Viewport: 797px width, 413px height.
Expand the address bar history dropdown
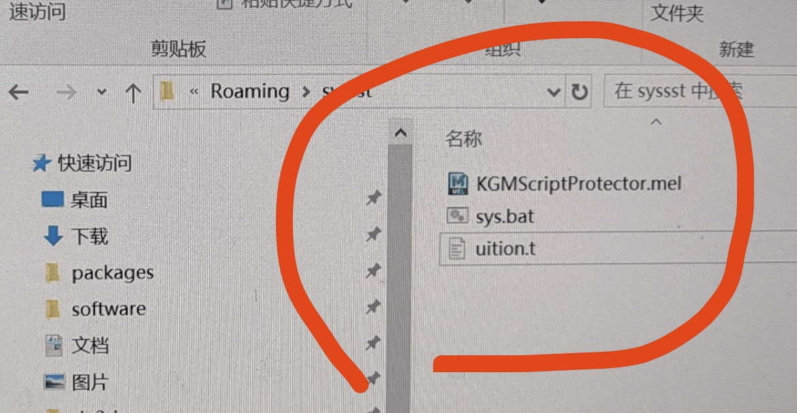554,93
